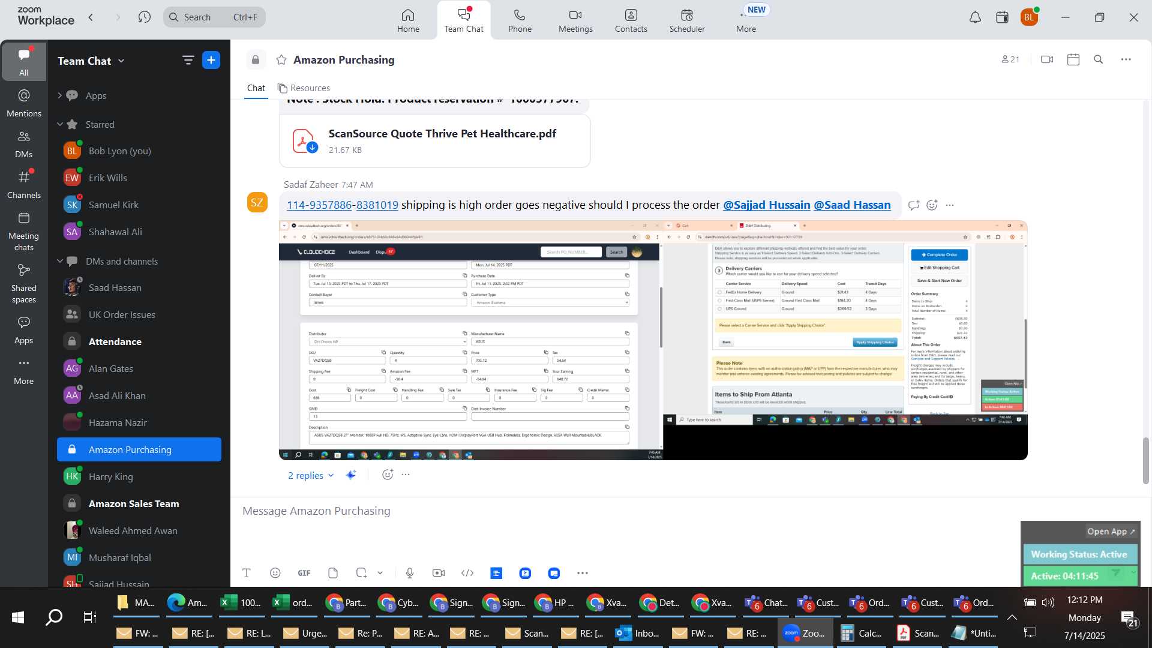Open Shared spaces in left sidebar
The height and width of the screenshot is (648, 1152).
23,283
